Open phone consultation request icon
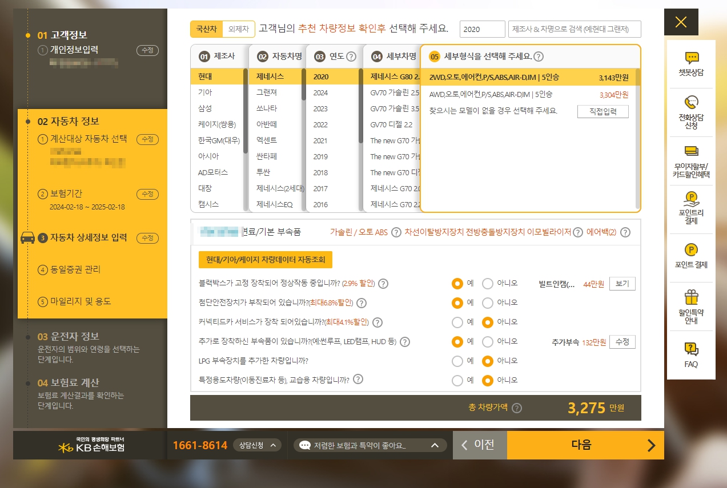The width and height of the screenshot is (727, 488). coord(692,102)
